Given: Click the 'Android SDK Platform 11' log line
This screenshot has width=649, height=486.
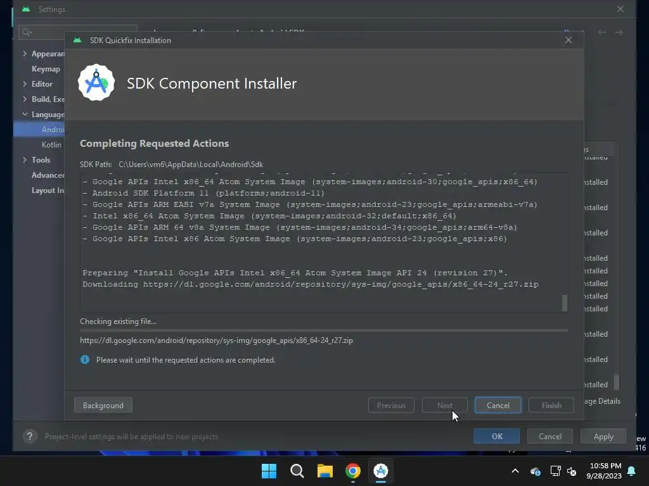Looking at the screenshot, I should point(203,193).
